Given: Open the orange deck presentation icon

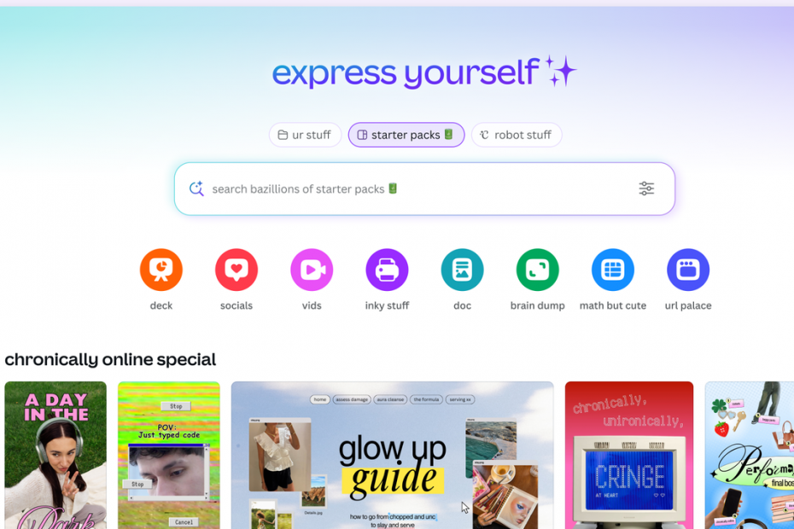Looking at the screenshot, I should click(x=161, y=270).
